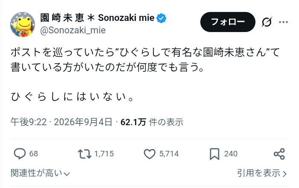Image resolution: width=299 pixels, height=188 pixels.
Task: Like the post with heart icon
Action: tap(149, 154)
